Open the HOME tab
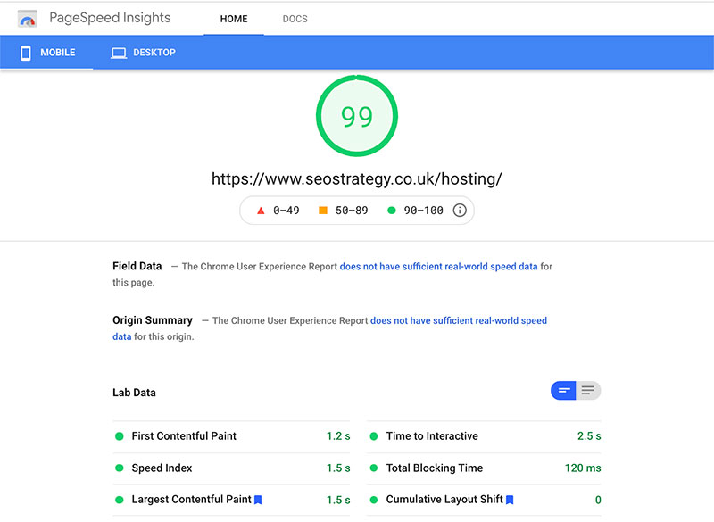Image resolution: width=714 pixels, height=522 pixels. [x=234, y=19]
